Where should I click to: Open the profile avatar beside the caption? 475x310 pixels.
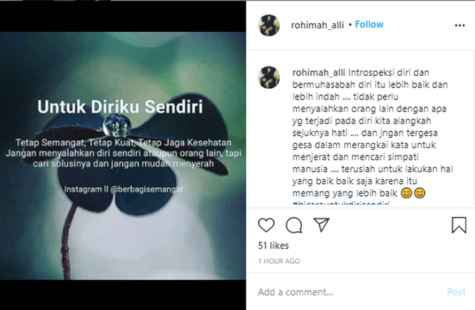pos(269,77)
